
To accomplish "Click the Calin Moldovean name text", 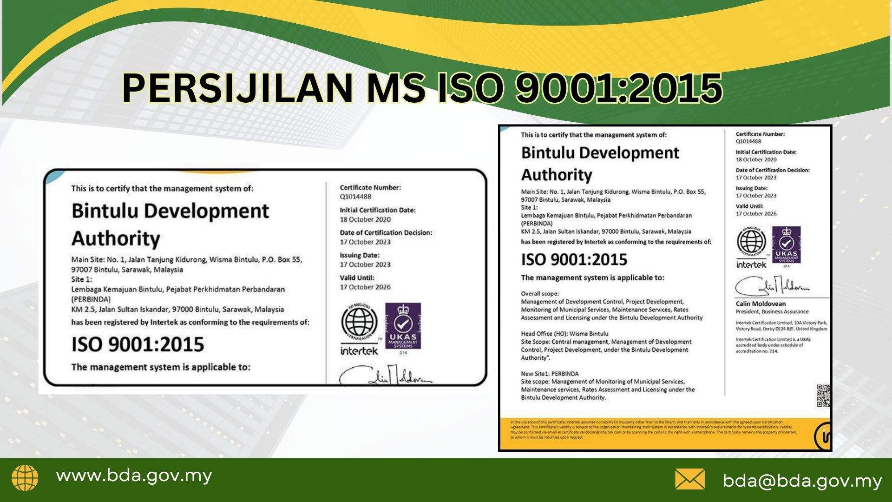I will pos(761,304).
